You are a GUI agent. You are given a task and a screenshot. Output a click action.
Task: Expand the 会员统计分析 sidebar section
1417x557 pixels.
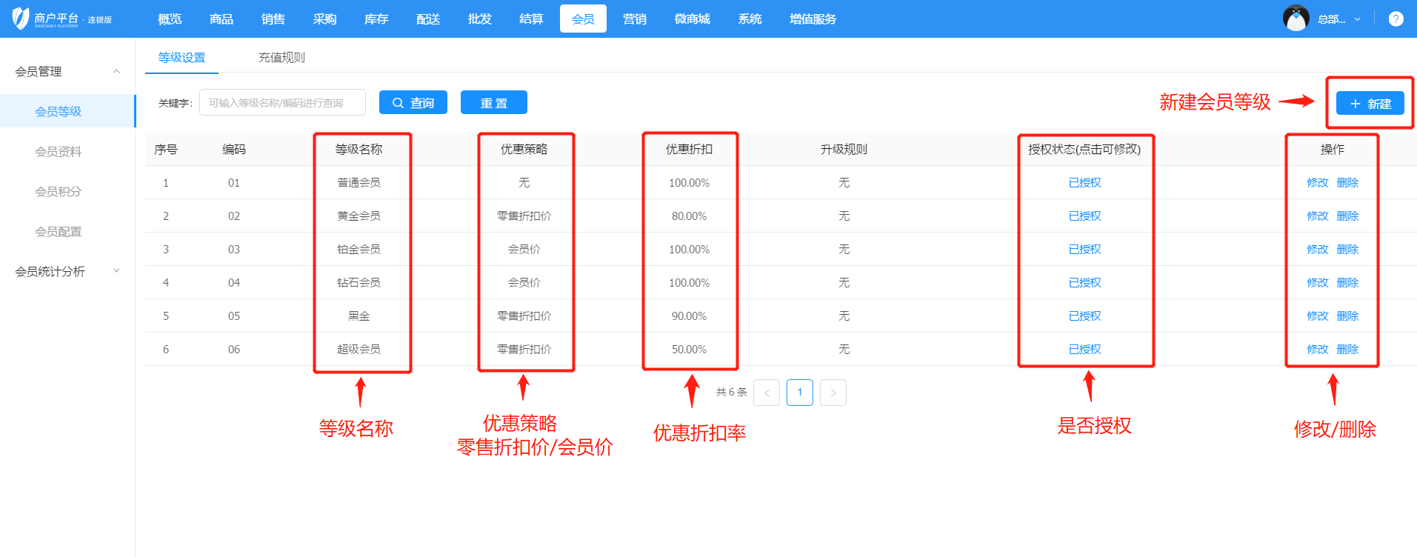[116, 271]
